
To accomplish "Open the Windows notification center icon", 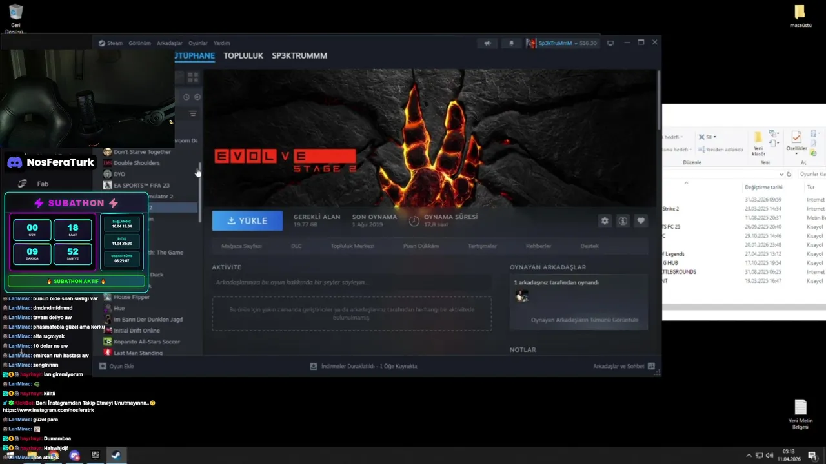I will [812, 456].
